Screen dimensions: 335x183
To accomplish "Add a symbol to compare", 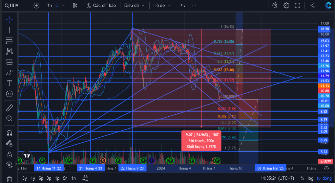I will [36, 6].
